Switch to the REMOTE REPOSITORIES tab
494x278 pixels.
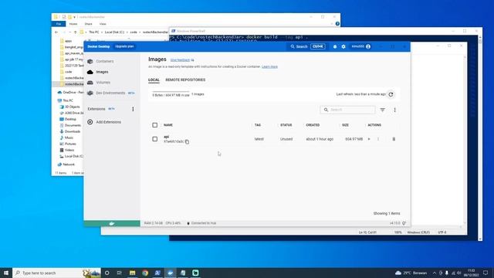coord(185,80)
